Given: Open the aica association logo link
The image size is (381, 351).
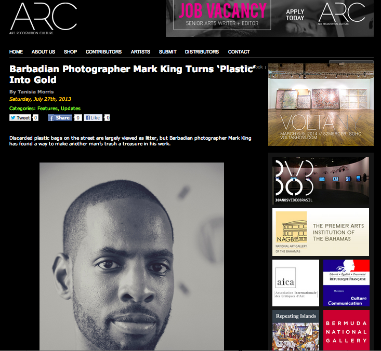Looking at the screenshot, I should (x=296, y=283).
